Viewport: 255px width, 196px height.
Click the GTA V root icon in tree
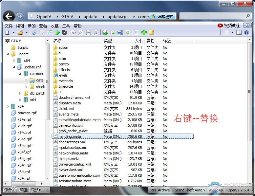pos(7,41)
